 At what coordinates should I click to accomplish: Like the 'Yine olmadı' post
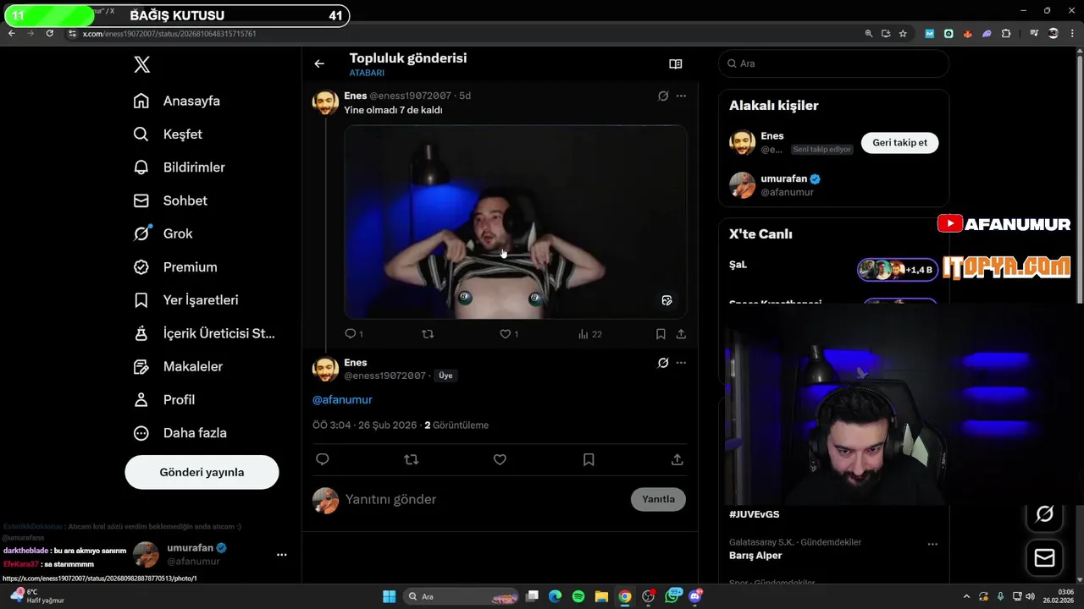point(508,334)
